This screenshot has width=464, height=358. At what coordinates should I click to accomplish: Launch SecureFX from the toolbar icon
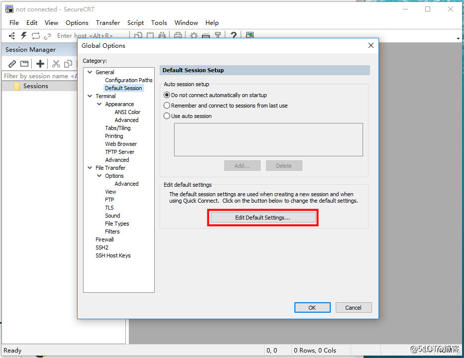250,35
